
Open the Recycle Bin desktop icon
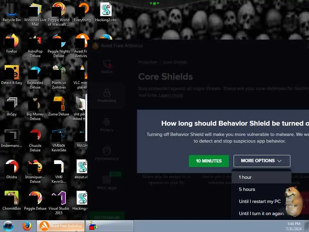coord(11,12)
